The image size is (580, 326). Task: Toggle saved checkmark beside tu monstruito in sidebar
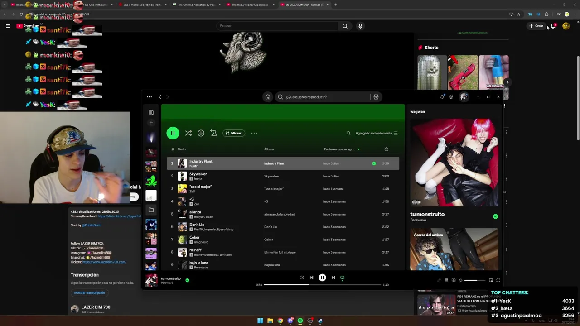tap(495, 216)
